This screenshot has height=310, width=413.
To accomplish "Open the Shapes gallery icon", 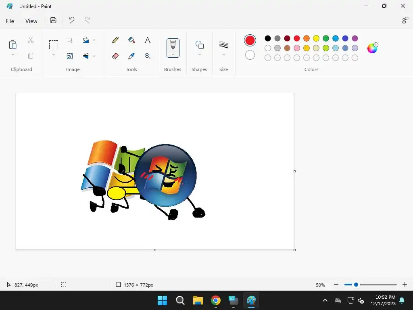I will coord(199,45).
